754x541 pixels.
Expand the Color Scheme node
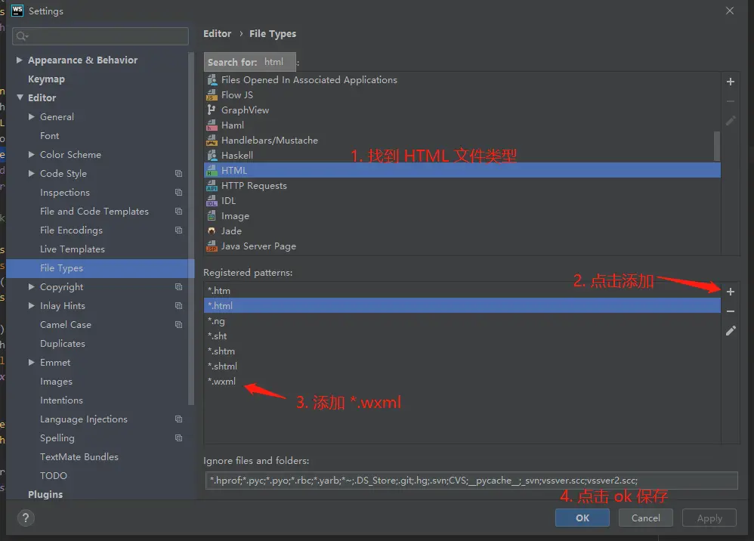click(31, 154)
